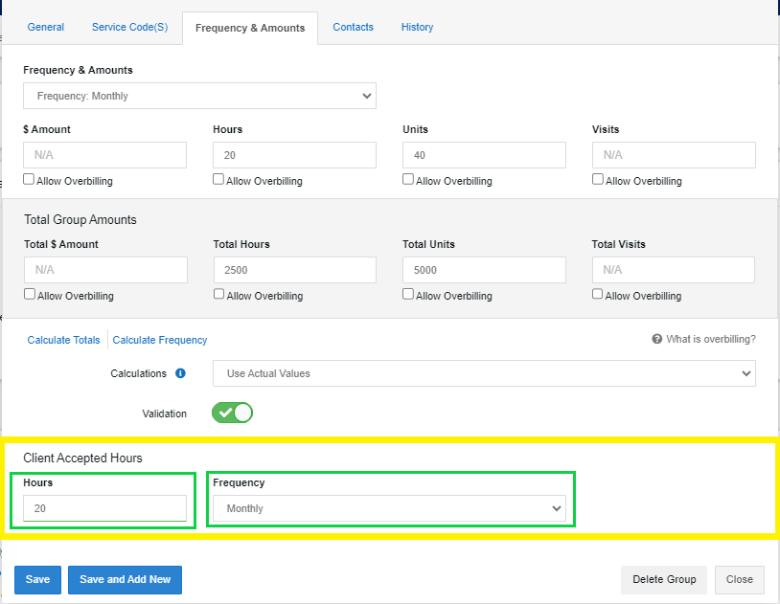Click Save and Add New
Screen dimensions: 780x604
[125, 580]
